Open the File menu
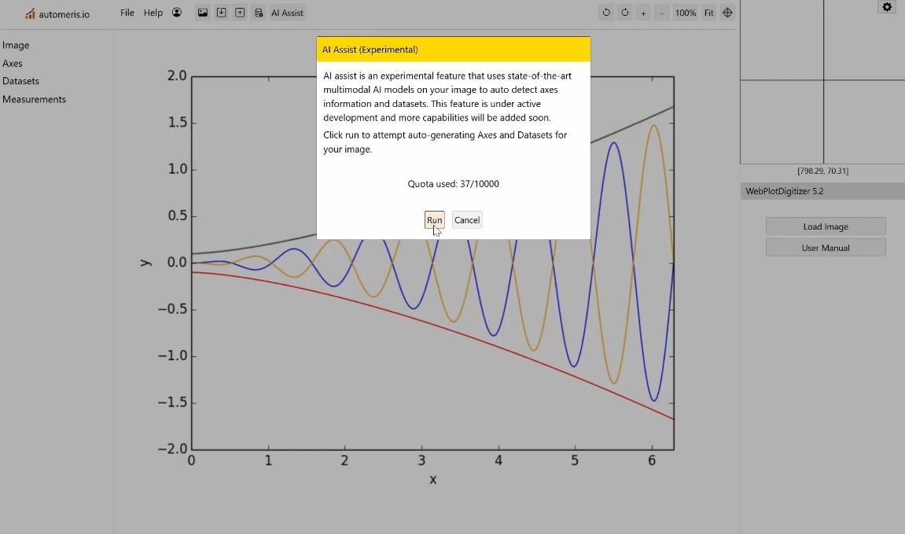The width and height of the screenshot is (905, 534). point(127,13)
